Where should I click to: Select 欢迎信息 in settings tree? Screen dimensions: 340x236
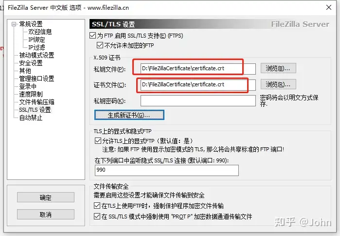pos(40,32)
